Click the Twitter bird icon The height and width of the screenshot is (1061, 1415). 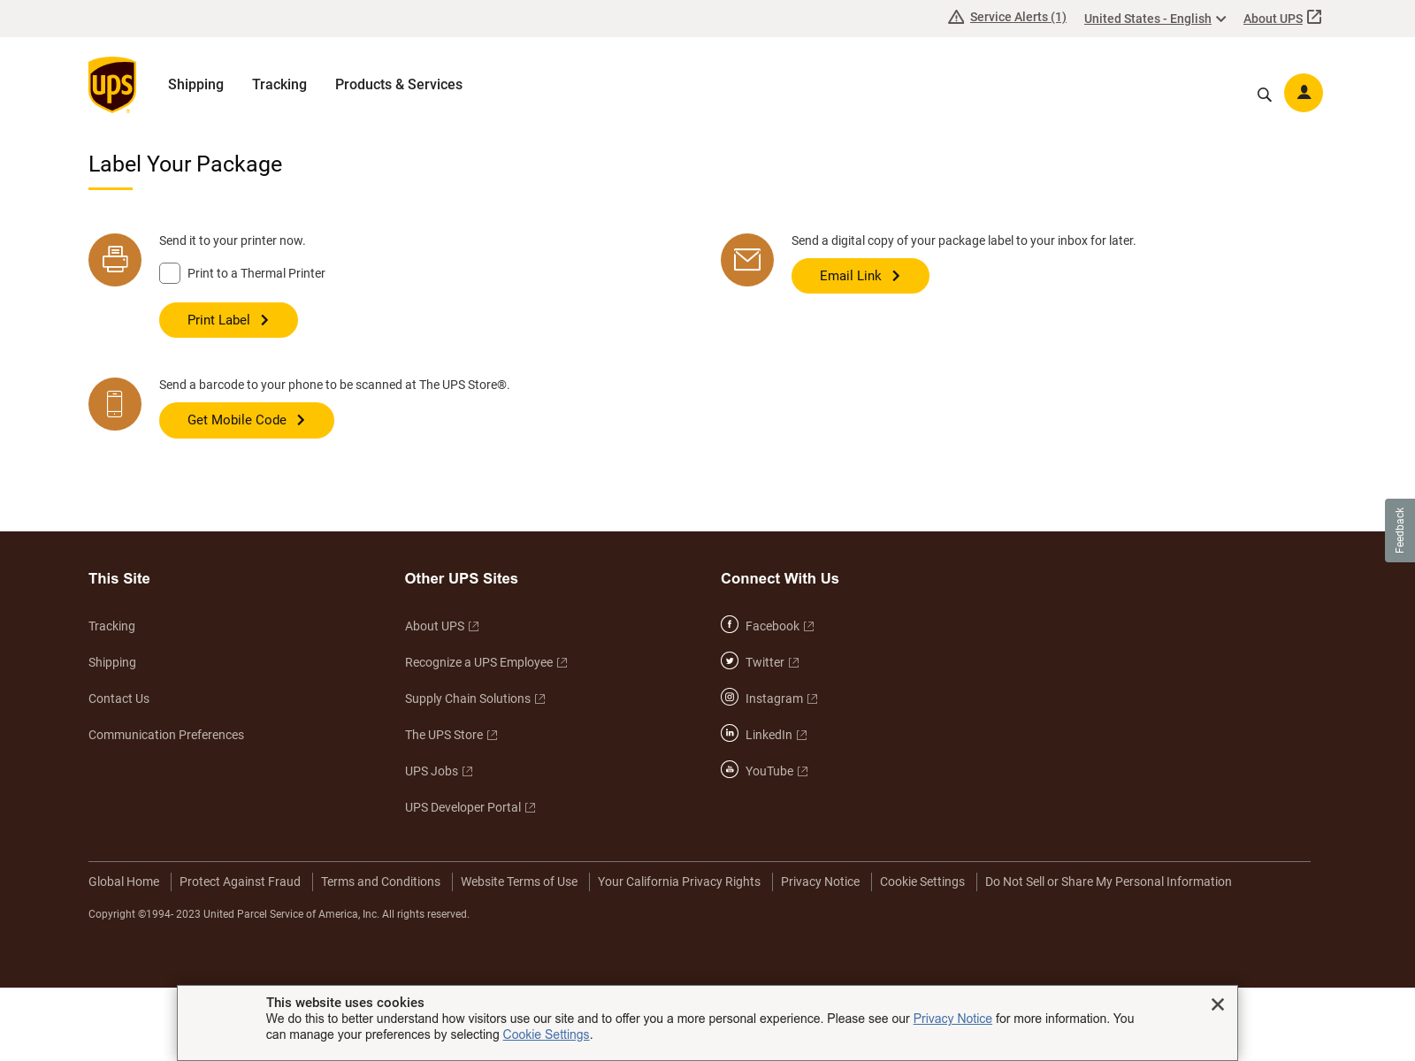730,660
